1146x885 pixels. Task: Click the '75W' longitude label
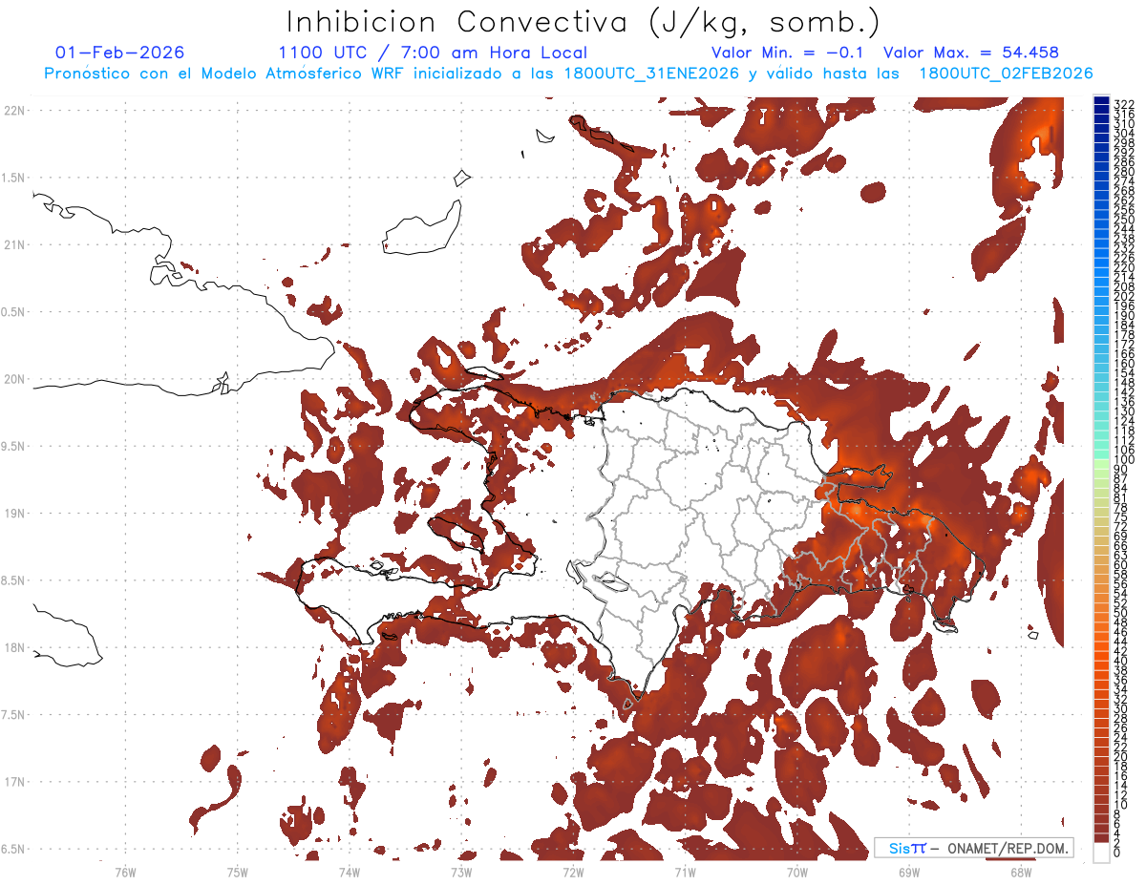click(x=237, y=872)
